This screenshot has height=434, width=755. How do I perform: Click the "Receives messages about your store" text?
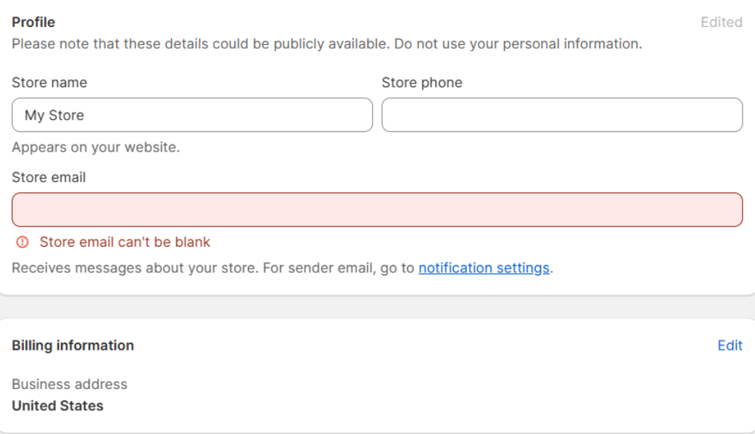pos(136,268)
